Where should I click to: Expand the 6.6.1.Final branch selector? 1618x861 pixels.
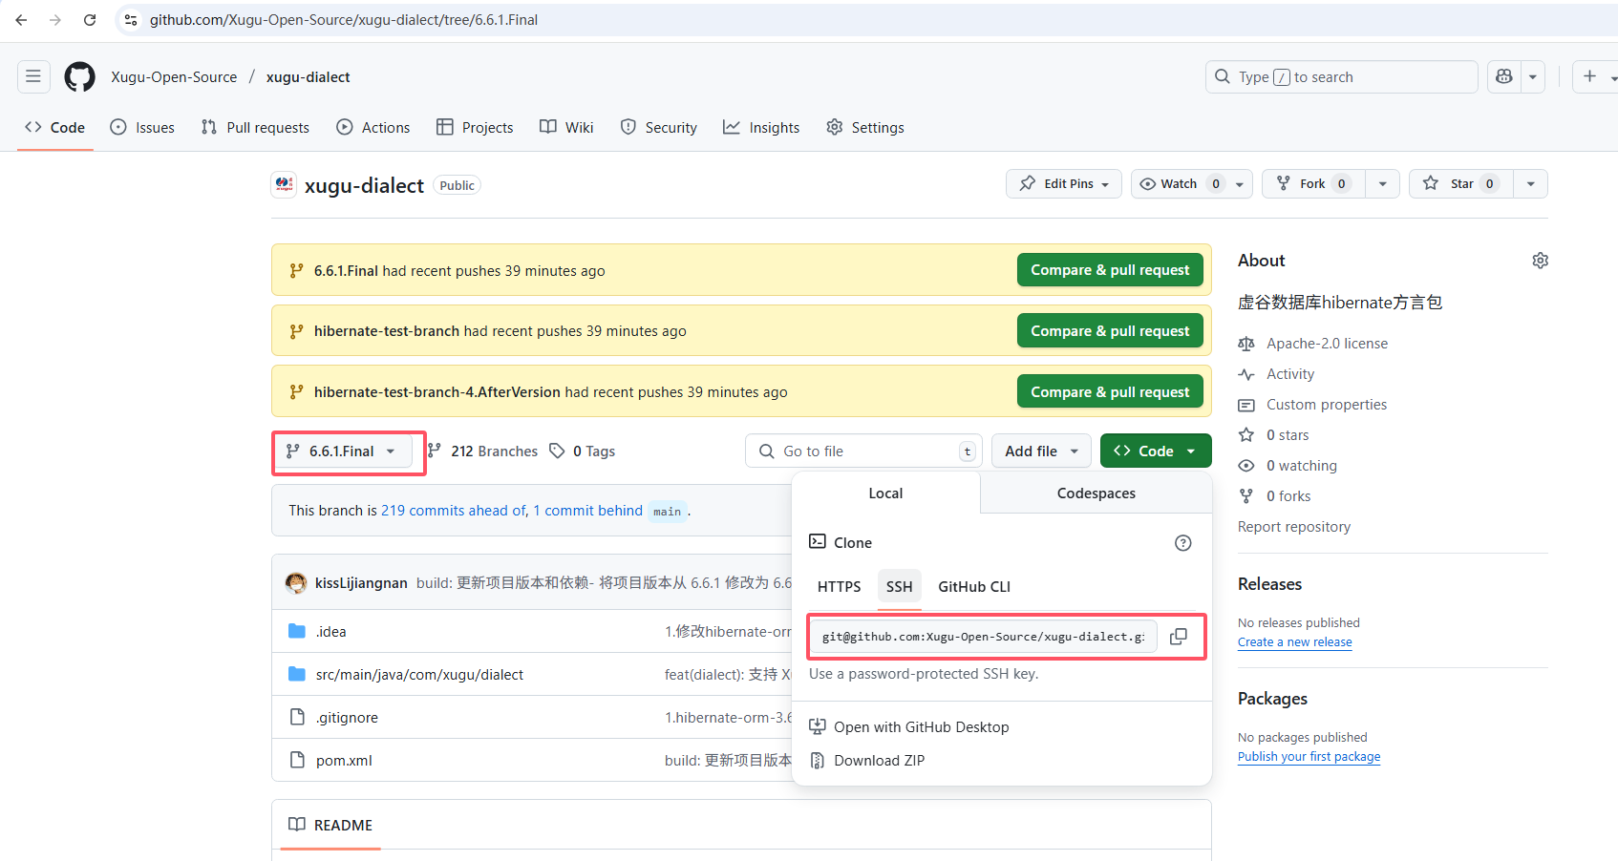[x=343, y=451]
